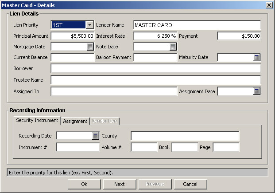The height and width of the screenshot is (193, 275).
Task: Open the Note Date calendar picker
Action: [173, 47]
